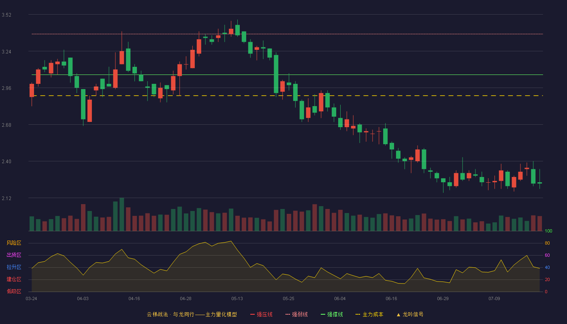Screen dimensions: 567x324
Task: Click the 2.68 price axis label
Action: [x=6, y=125]
